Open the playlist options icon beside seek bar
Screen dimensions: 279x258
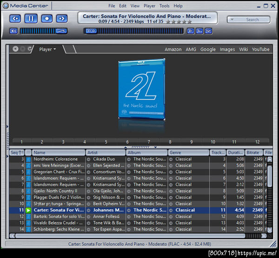191,31
